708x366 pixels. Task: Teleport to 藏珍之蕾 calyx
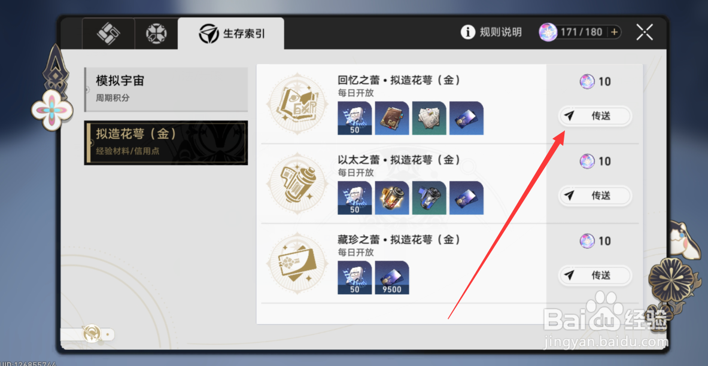pos(594,275)
